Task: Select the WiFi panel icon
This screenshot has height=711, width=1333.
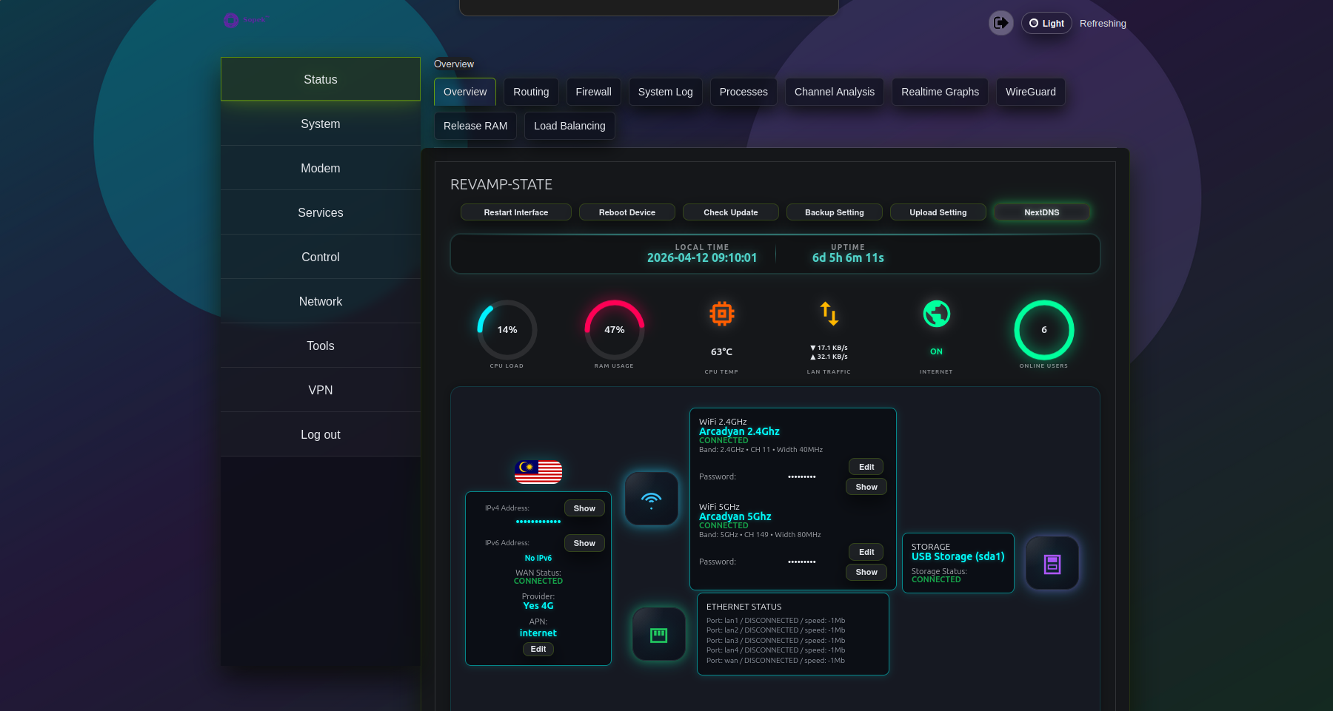Action: 652,499
